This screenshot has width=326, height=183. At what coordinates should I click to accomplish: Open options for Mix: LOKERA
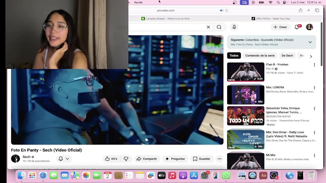(x=314, y=88)
